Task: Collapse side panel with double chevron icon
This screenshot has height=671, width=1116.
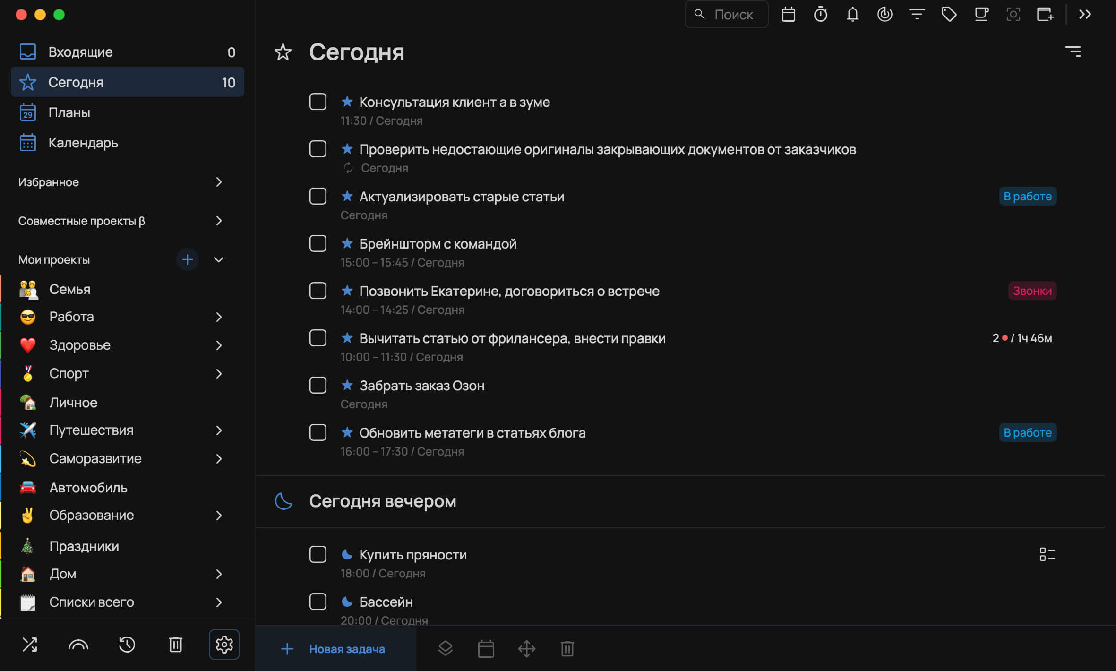Action: (x=1085, y=15)
